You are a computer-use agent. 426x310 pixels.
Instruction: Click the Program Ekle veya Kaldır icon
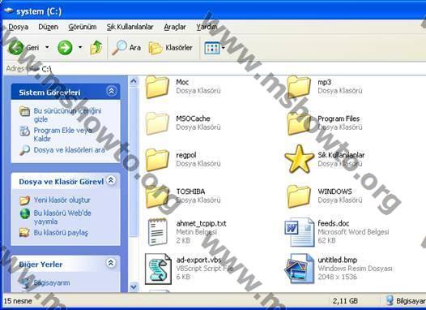tap(24, 131)
